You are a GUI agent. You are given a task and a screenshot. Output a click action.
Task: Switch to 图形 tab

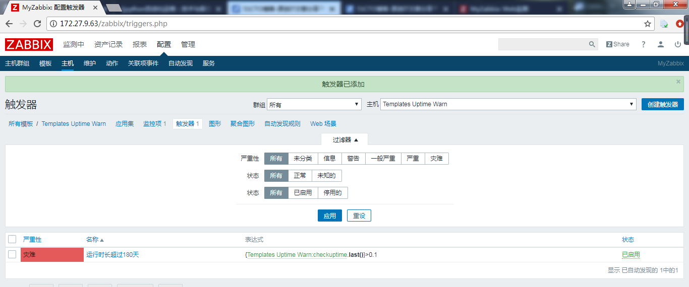pos(215,124)
